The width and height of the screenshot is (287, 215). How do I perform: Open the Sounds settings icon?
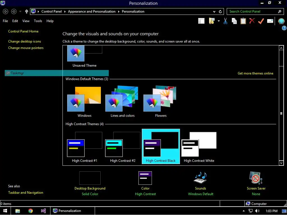click(200, 178)
